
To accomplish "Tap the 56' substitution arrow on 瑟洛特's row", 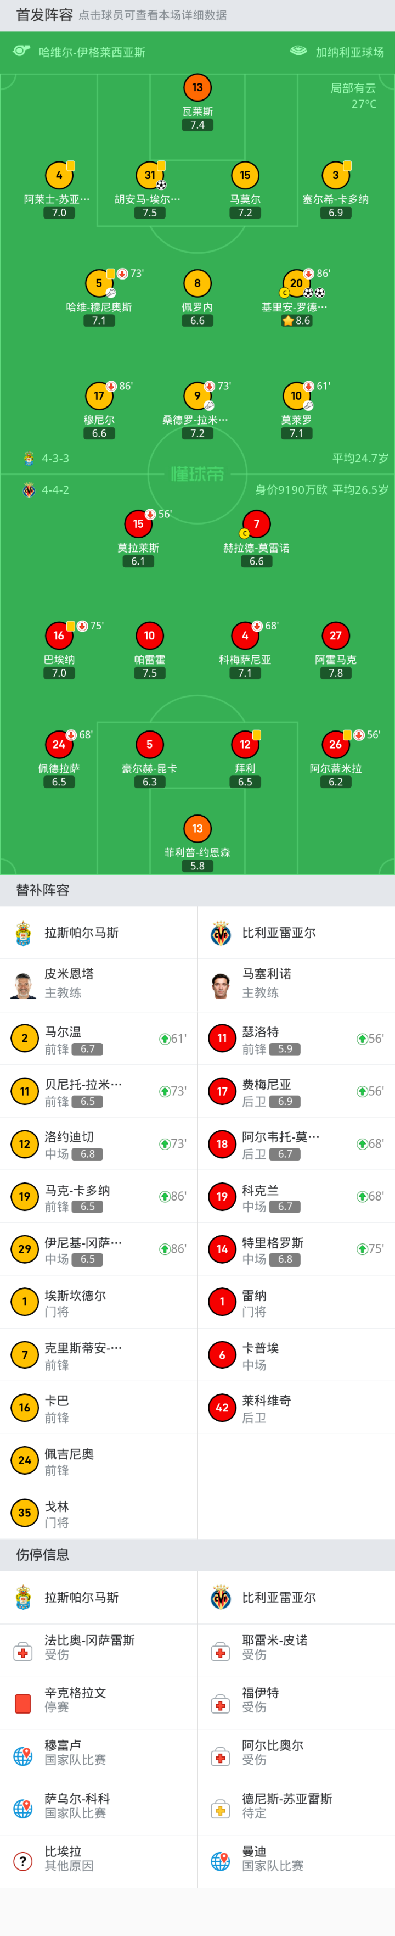I will [369, 1039].
